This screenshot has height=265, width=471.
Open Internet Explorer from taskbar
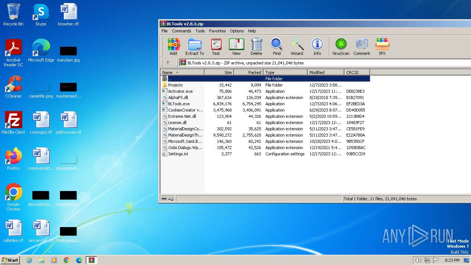coord(29,260)
